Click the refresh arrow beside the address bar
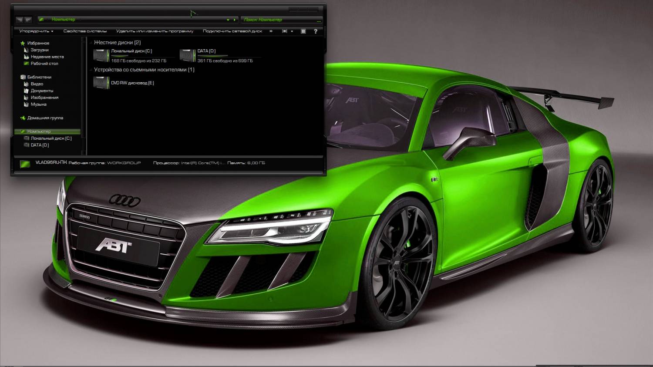The width and height of the screenshot is (653, 367). pyautogui.click(x=235, y=20)
